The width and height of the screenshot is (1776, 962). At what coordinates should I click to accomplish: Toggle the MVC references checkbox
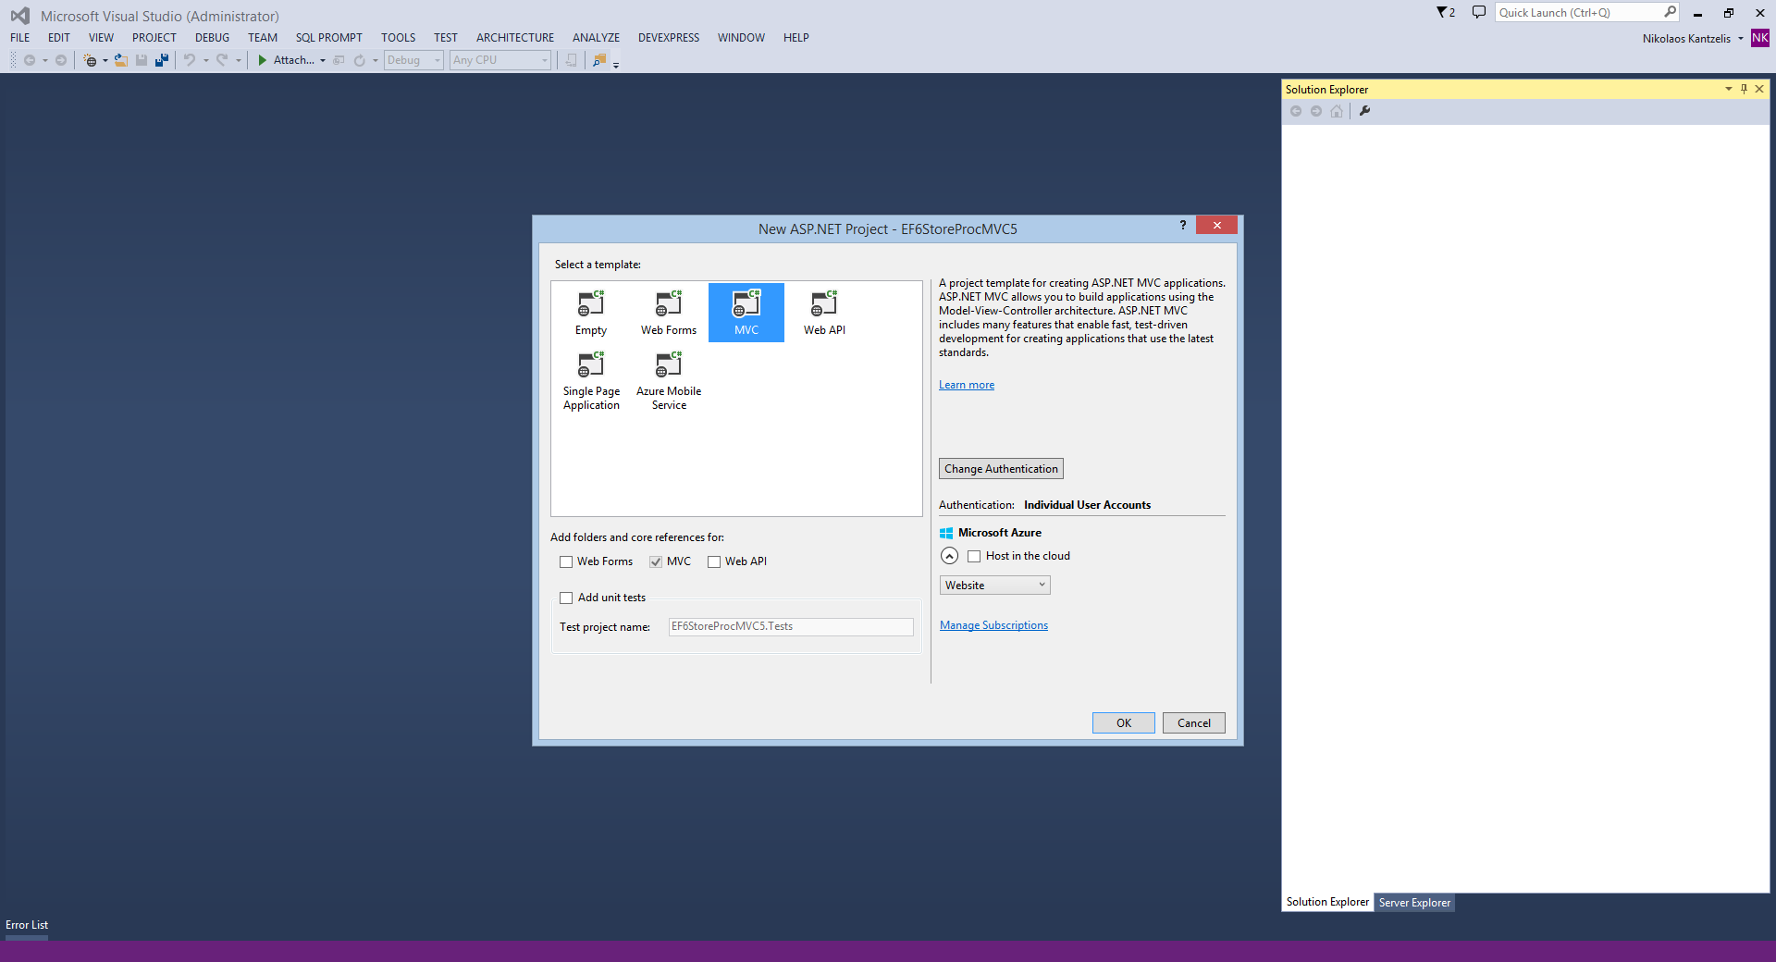(656, 561)
